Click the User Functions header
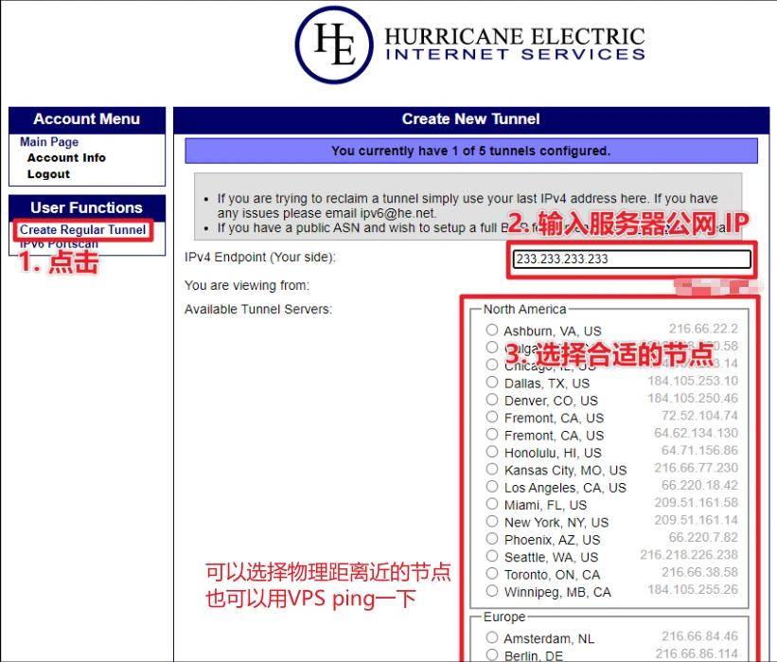Screen dimensions: 777x662 click(x=87, y=207)
